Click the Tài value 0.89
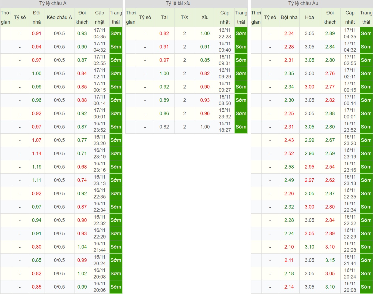373x294 pixels. click(x=164, y=100)
